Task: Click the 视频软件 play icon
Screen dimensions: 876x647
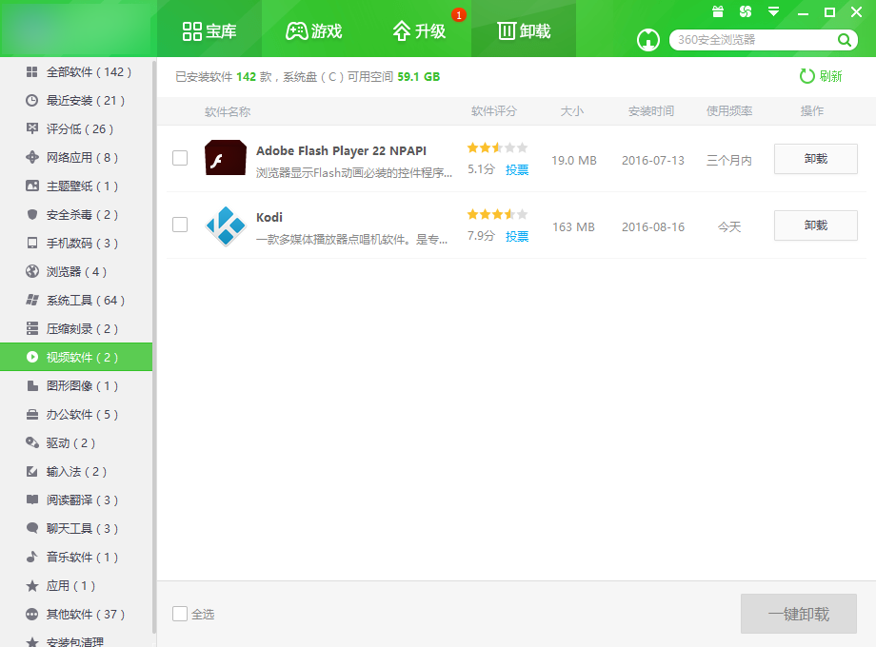Action: coord(32,357)
